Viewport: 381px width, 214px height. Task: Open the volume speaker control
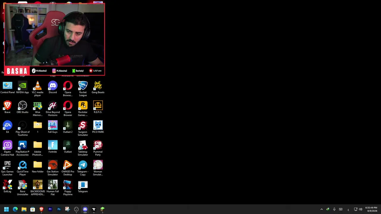click(360, 209)
